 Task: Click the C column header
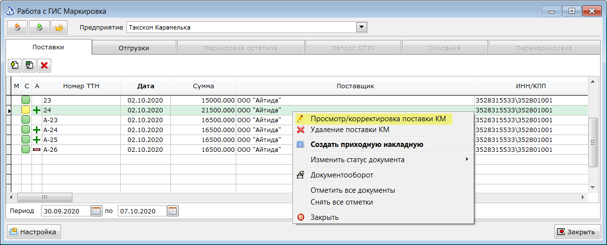point(27,86)
